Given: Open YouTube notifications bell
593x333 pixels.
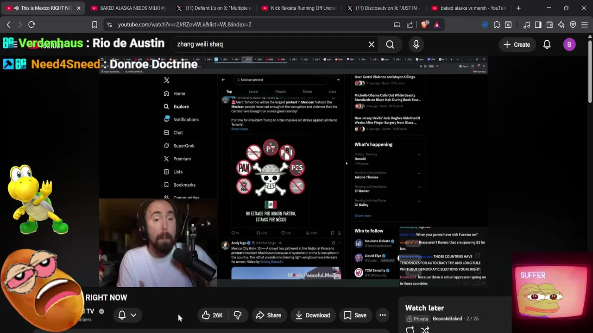Looking at the screenshot, I should [547, 44].
